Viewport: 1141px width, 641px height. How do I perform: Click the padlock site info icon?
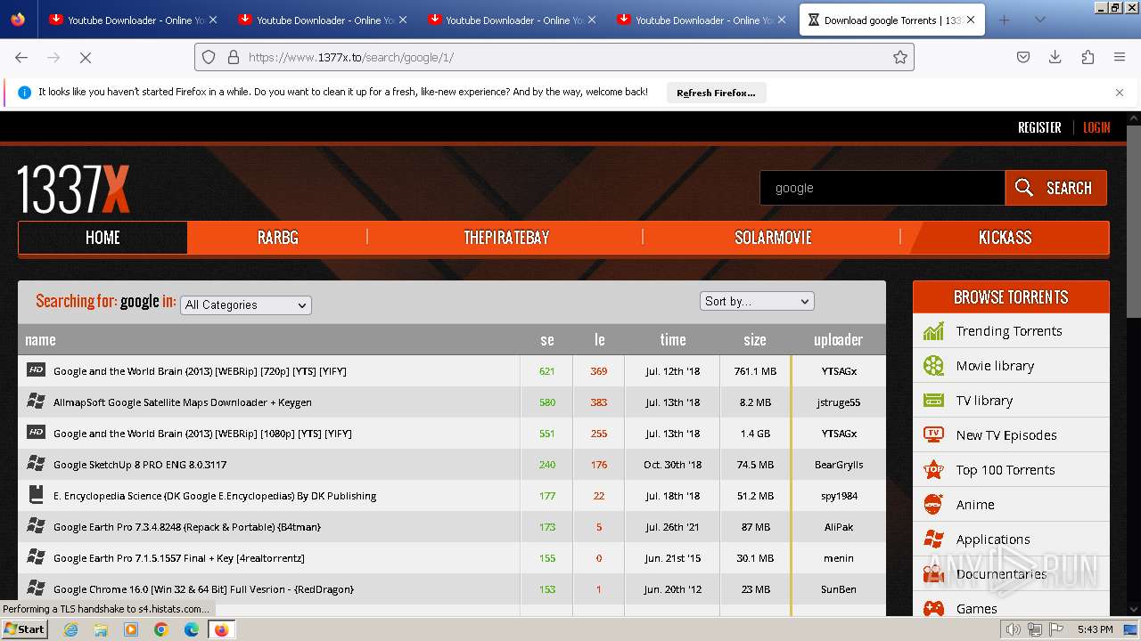pyautogui.click(x=234, y=57)
